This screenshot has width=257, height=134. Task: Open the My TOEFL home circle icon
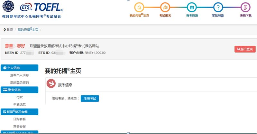[x=139, y=7]
